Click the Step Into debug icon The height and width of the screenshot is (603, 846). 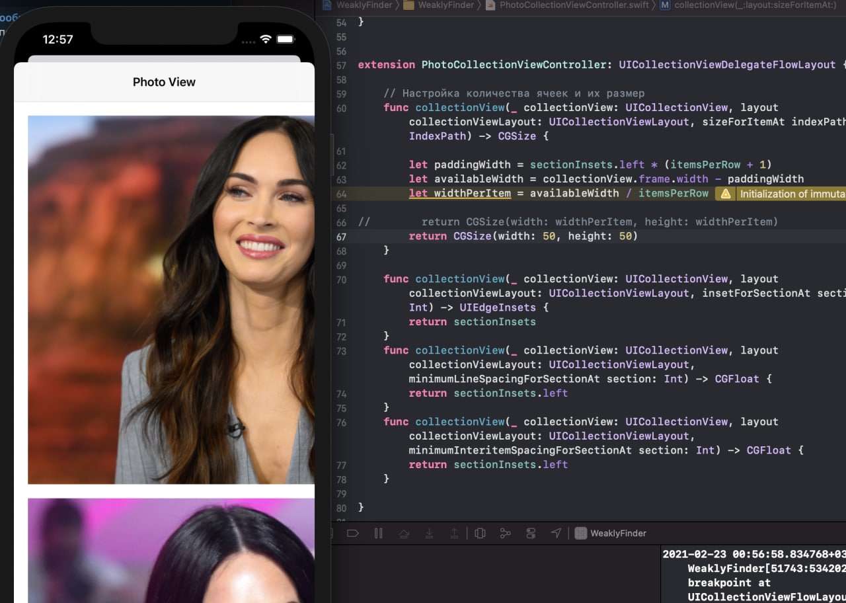click(429, 533)
